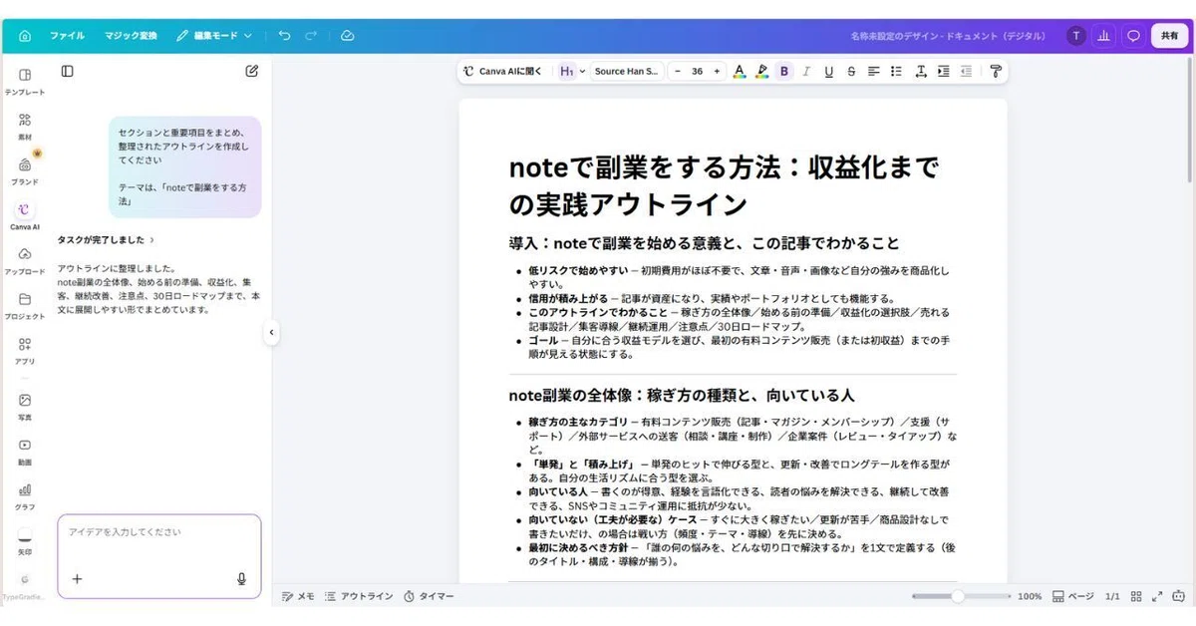This screenshot has width=1196, height=626.
Task: Select Canva AI in the sidebar
Action: tap(25, 216)
